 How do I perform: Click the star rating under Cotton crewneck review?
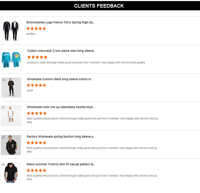[37, 57]
